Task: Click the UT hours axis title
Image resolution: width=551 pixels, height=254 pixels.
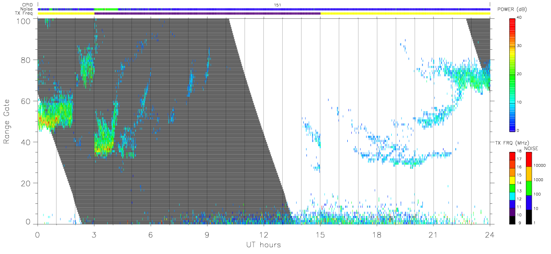Action: (x=263, y=245)
